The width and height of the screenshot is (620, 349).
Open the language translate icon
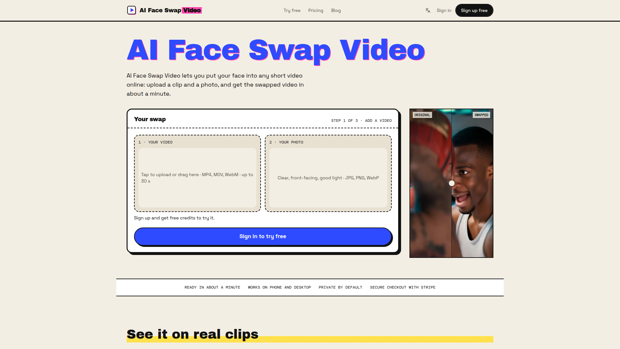pos(428,10)
